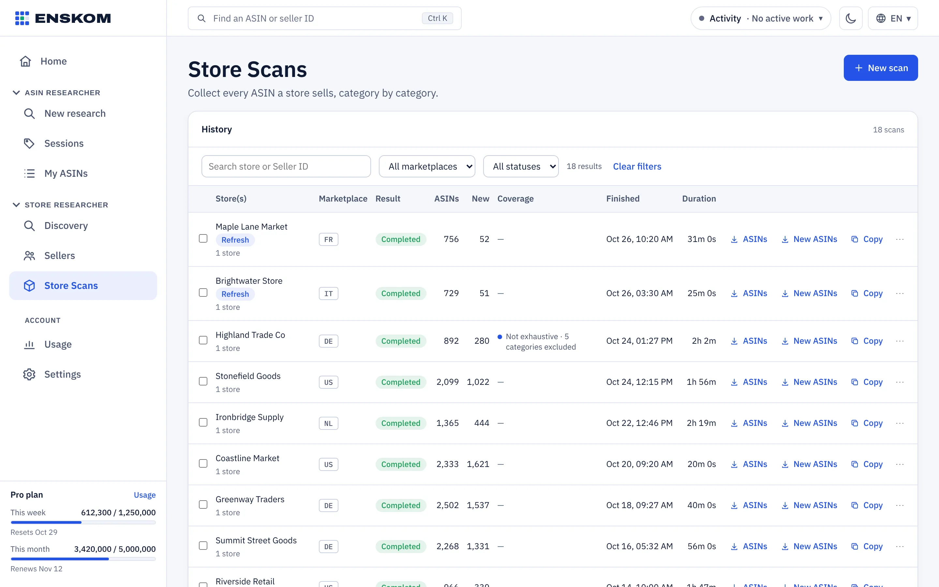This screenshot has width=939, height=587.
Task: Click Refresh under Maple Lane Market
Action: pos(235,240)
